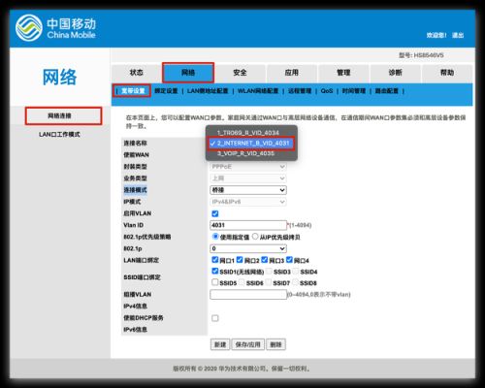485x388 pixels.
Task: Toggle the SSID8 checkbox
Action: click(x=295, y=282)
